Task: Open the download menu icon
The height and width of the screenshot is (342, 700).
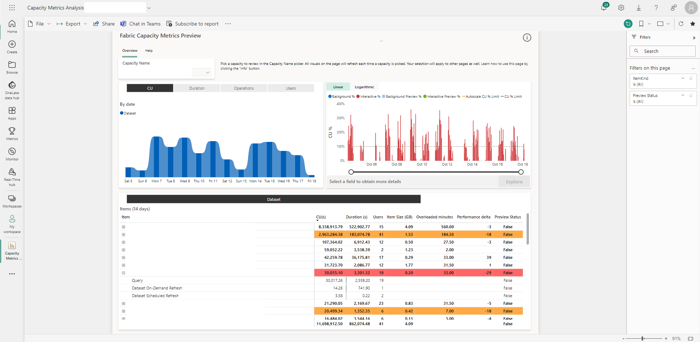Action: click(x=639, y=8)
